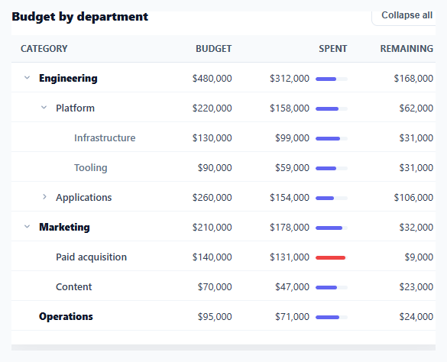Select the Content row label
This screenshot has width=447, height=362.
(x=74, y=286)
